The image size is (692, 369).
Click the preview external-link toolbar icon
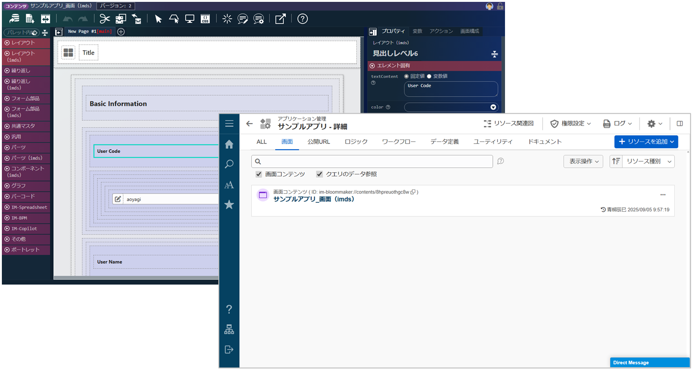coord(280,19)
